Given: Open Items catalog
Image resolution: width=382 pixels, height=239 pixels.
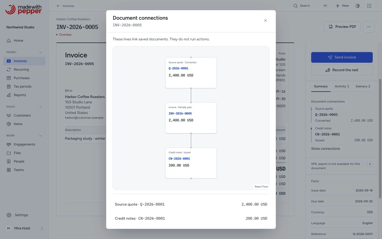Looking at the screenshot, I should 24,124.
